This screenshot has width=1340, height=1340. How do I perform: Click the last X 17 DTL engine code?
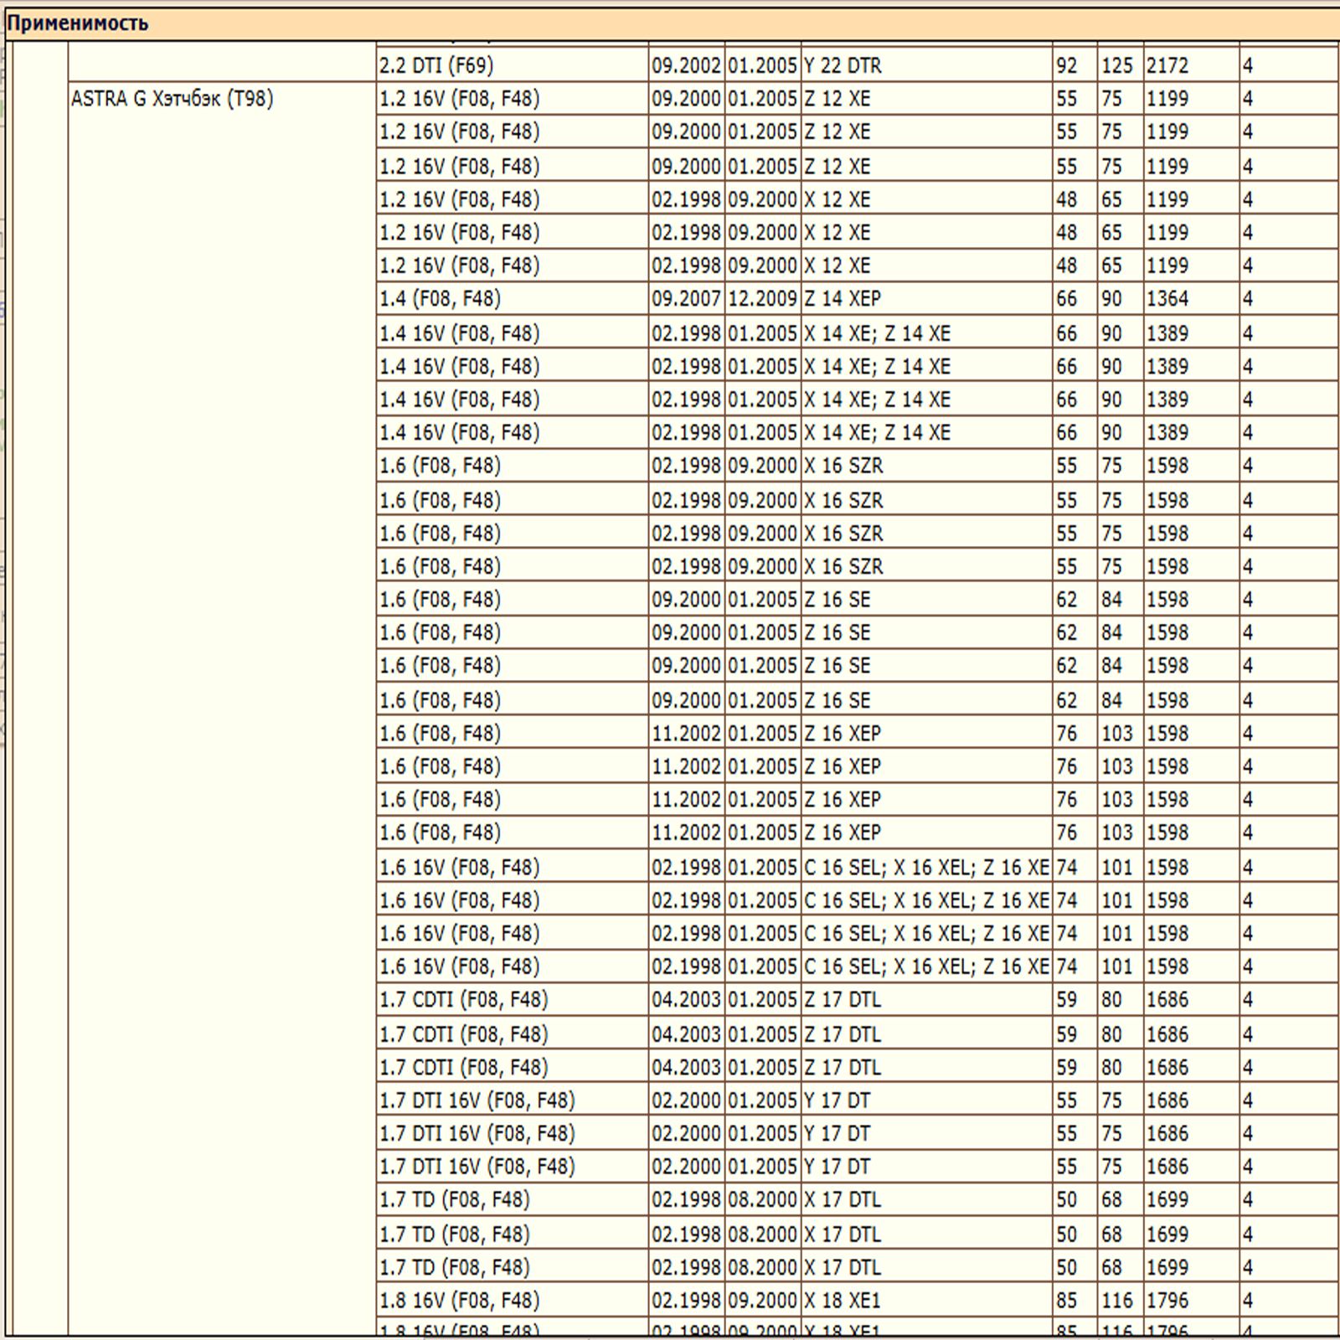point(926,1267)
